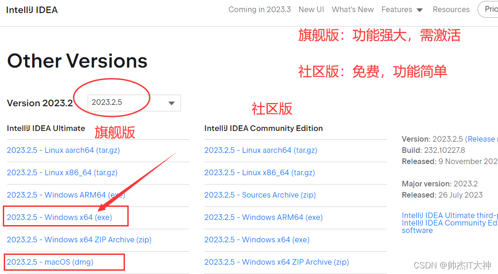This screenshot has height=274, width=498.
Task: Click the Version 2023.2 label
Action: pos(40,103)
